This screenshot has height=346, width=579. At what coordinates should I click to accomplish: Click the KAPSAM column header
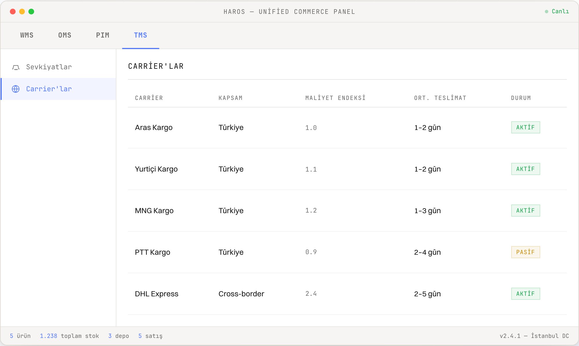click(x=231, y=98)
